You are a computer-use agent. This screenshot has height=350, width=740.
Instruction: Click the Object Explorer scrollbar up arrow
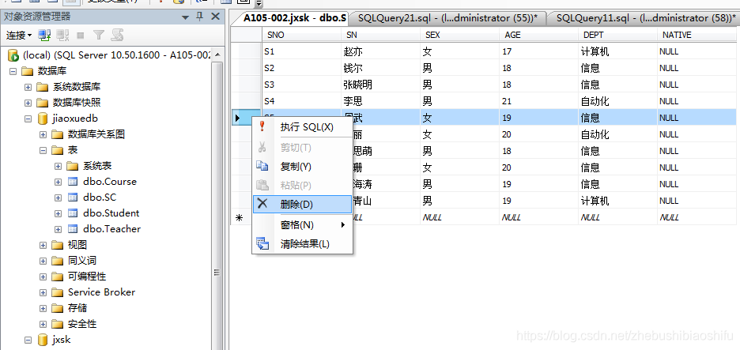pyautogui.click(x=217, y=55)
